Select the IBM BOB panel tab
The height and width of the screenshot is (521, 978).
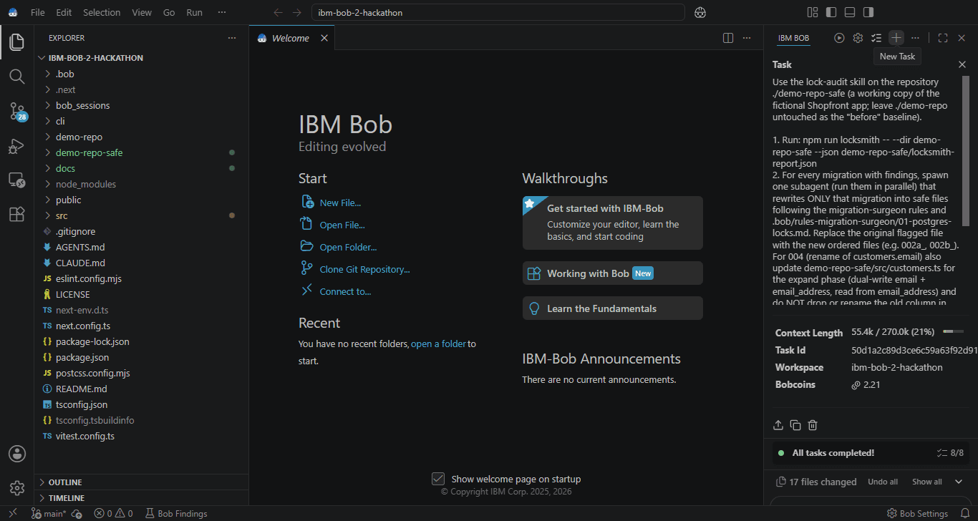point(793,38)
